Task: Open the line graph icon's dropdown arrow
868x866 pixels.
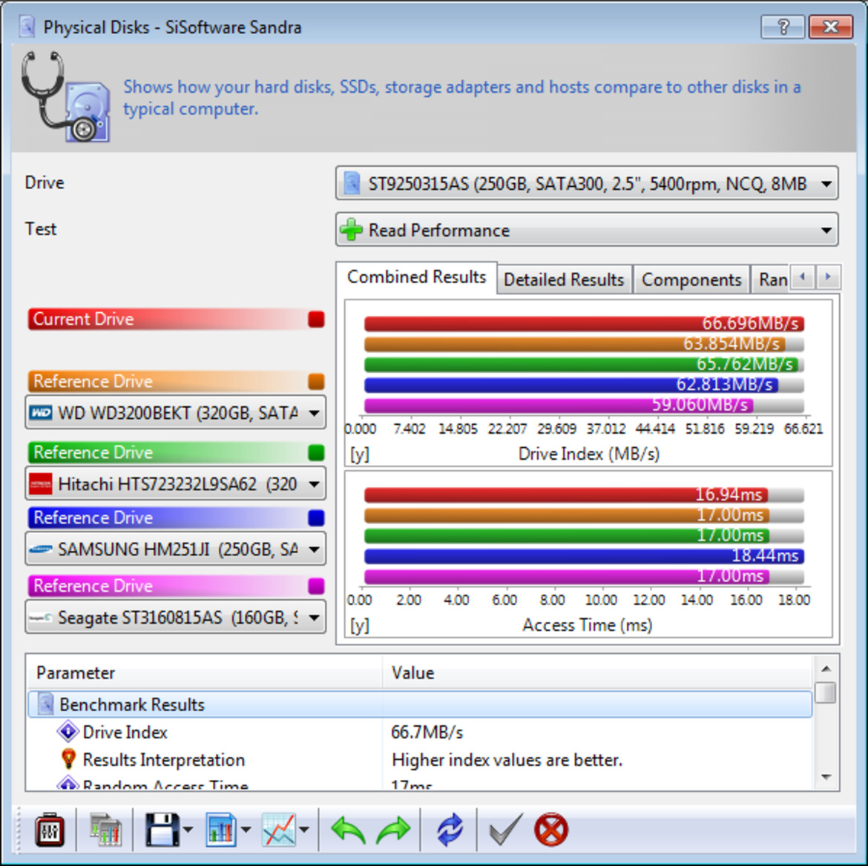Action: pos(304,830)
